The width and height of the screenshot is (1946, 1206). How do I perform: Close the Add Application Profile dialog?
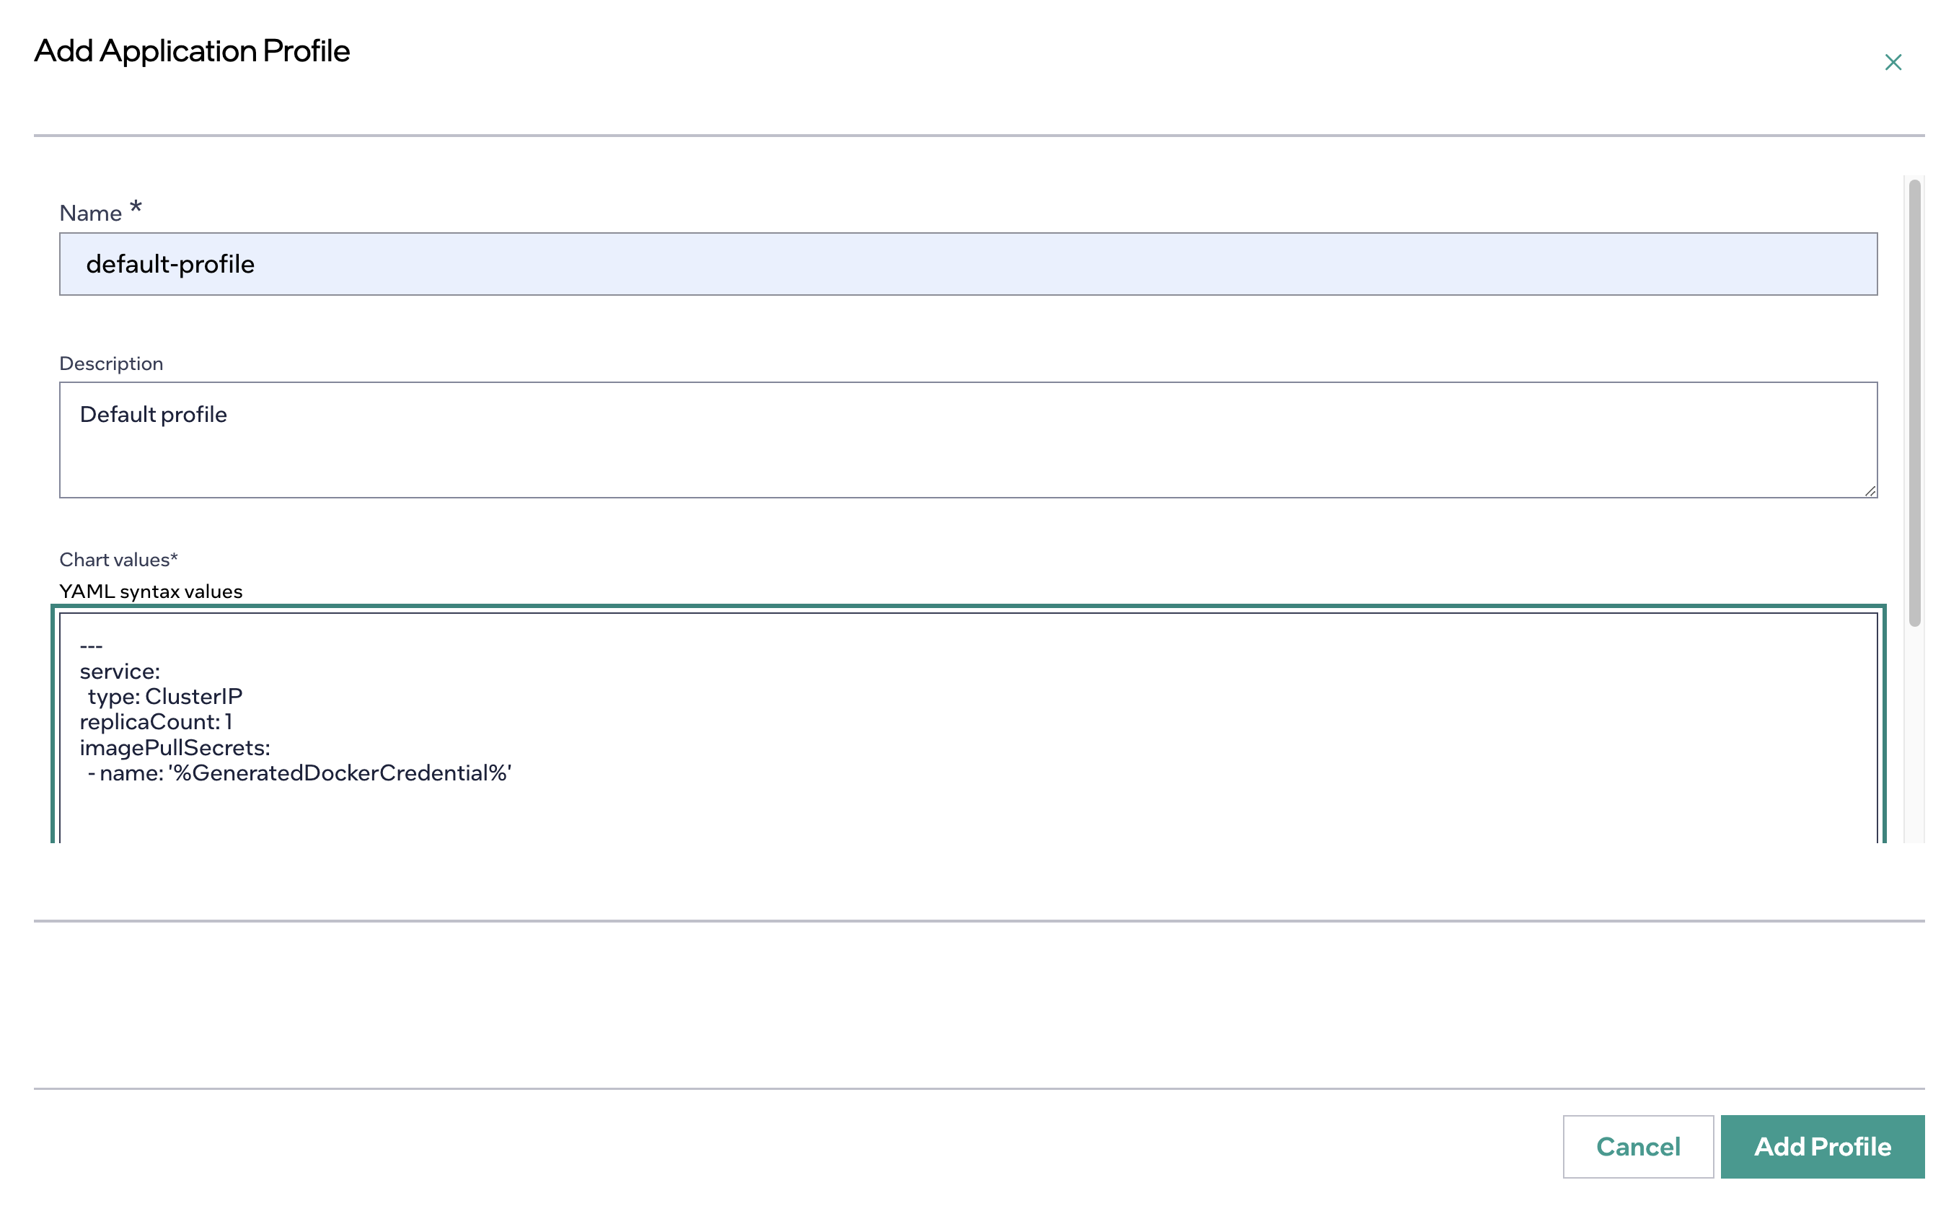point(1892,62)
